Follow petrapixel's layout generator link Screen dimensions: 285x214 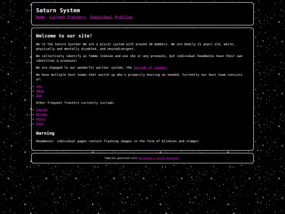coord(158,158)
